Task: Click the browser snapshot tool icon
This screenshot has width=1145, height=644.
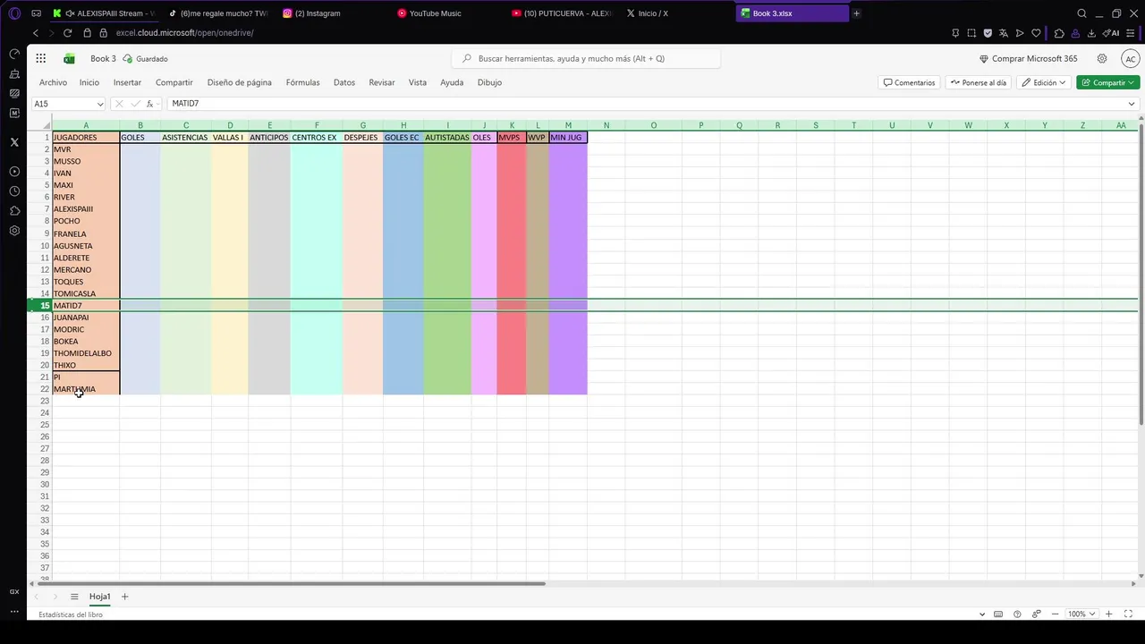Action: tap(971, 33)
